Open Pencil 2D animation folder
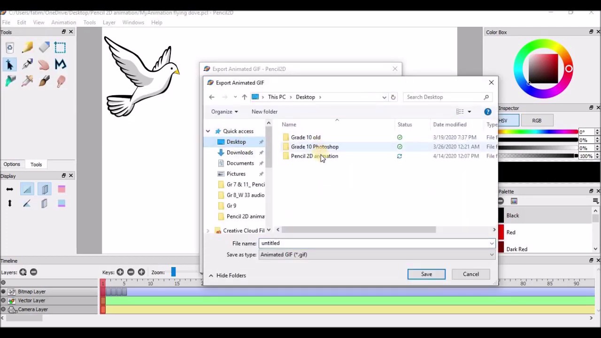The height and width of the screenshot is (338, 601). 314,156
